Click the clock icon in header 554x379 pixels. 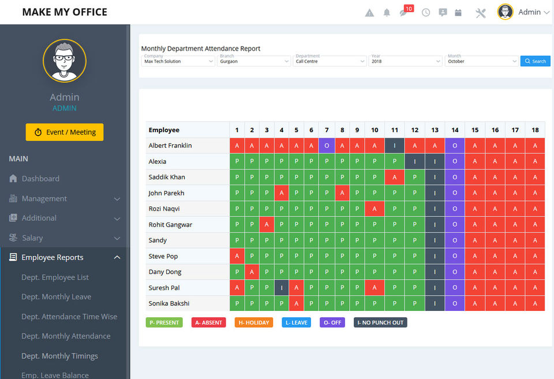coord(426,13)
